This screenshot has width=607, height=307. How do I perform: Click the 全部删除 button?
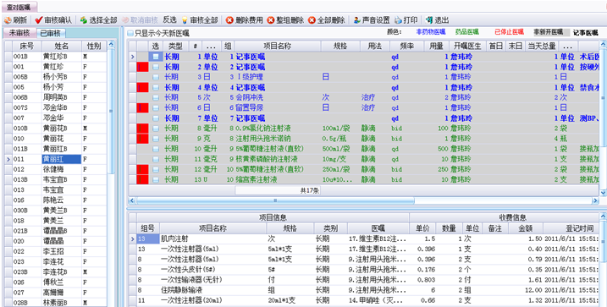tap(326, 20)
